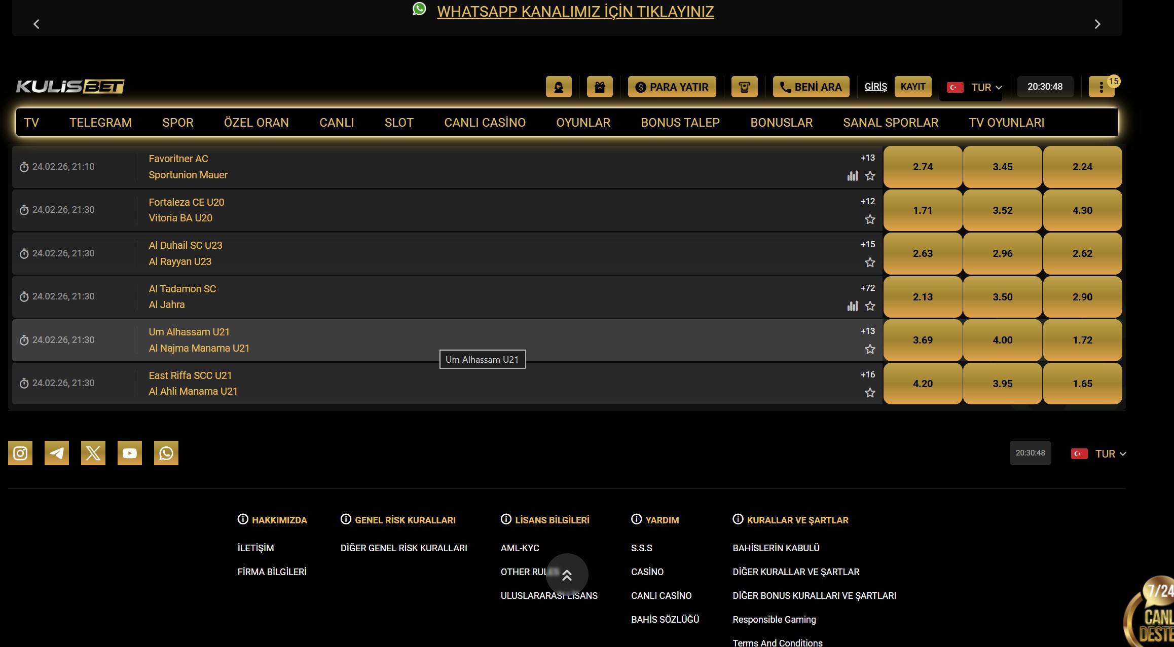1174x647 pixels.
Task: Advance the banner with the right arrow
Action: pyautogui.click(x=1097, y=24)
